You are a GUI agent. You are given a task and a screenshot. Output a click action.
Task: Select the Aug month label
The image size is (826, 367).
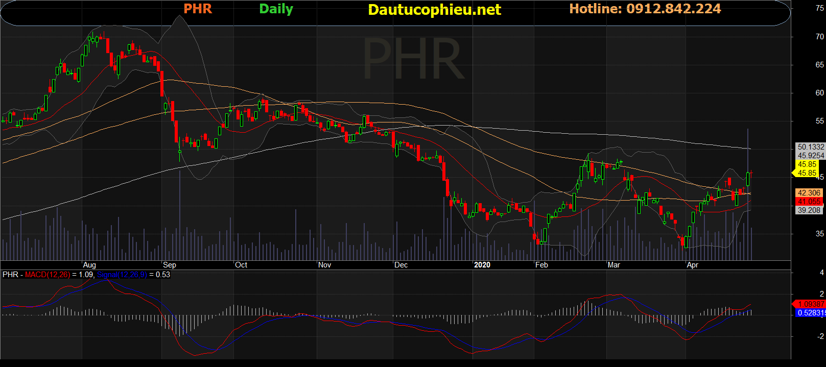point(89,265)
